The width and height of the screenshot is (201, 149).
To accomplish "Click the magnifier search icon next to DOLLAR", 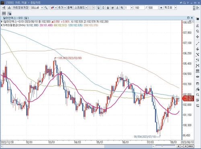I will tap(46, 8).
